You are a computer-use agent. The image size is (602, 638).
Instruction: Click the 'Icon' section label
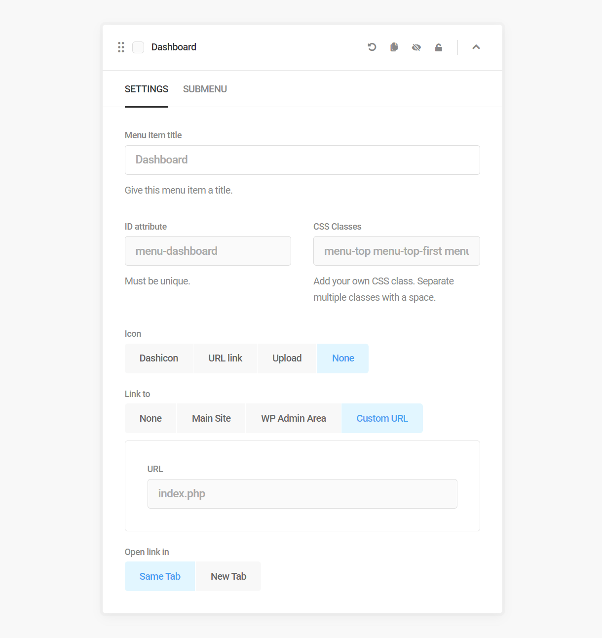coord(133,334)
